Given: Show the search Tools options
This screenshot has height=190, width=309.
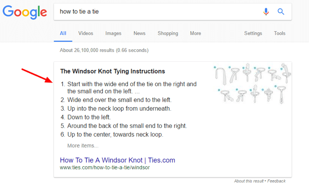Looking at the screenshot, I should (280, 33).
